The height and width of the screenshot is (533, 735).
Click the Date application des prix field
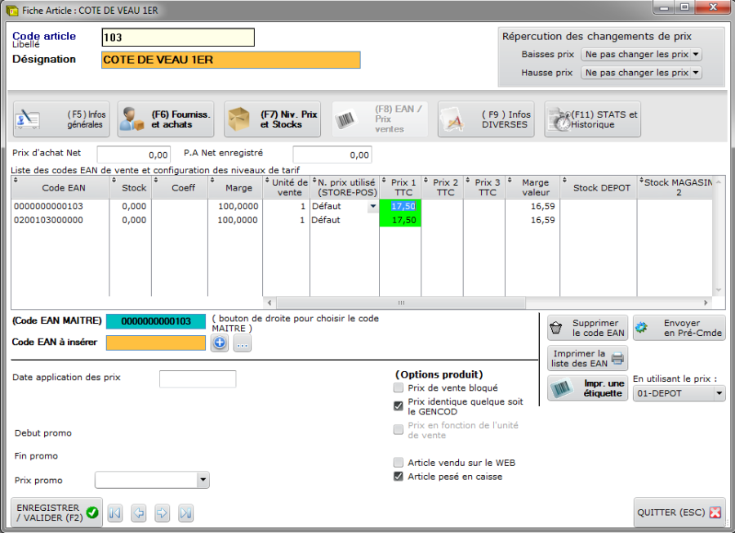click(197, 378)
